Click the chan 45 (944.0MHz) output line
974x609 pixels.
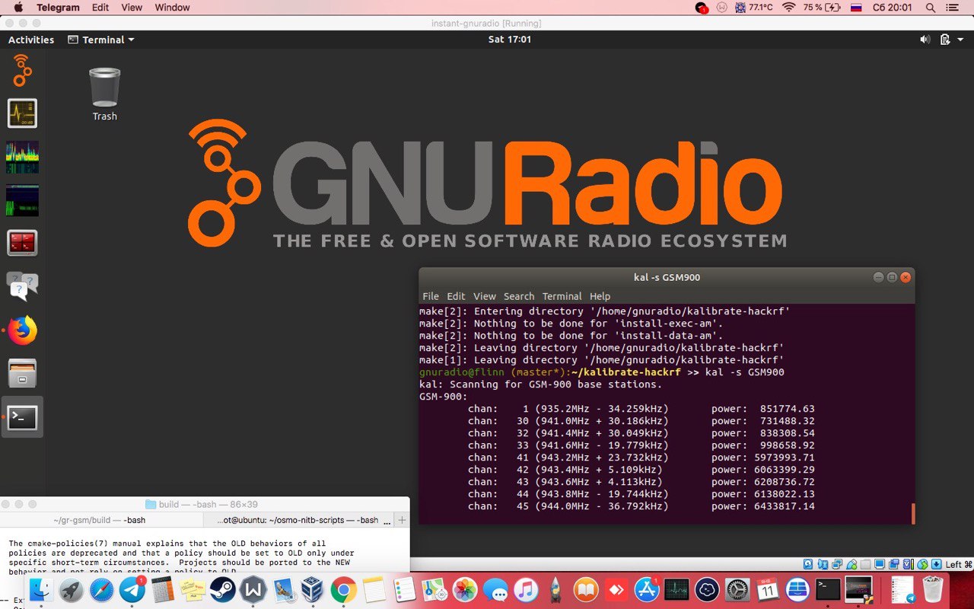[x=641, y=506]
